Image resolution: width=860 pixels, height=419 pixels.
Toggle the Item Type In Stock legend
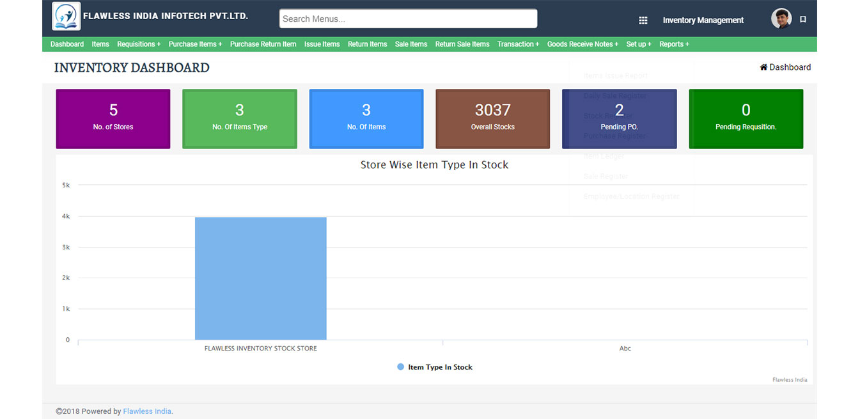tap(434, 367)
